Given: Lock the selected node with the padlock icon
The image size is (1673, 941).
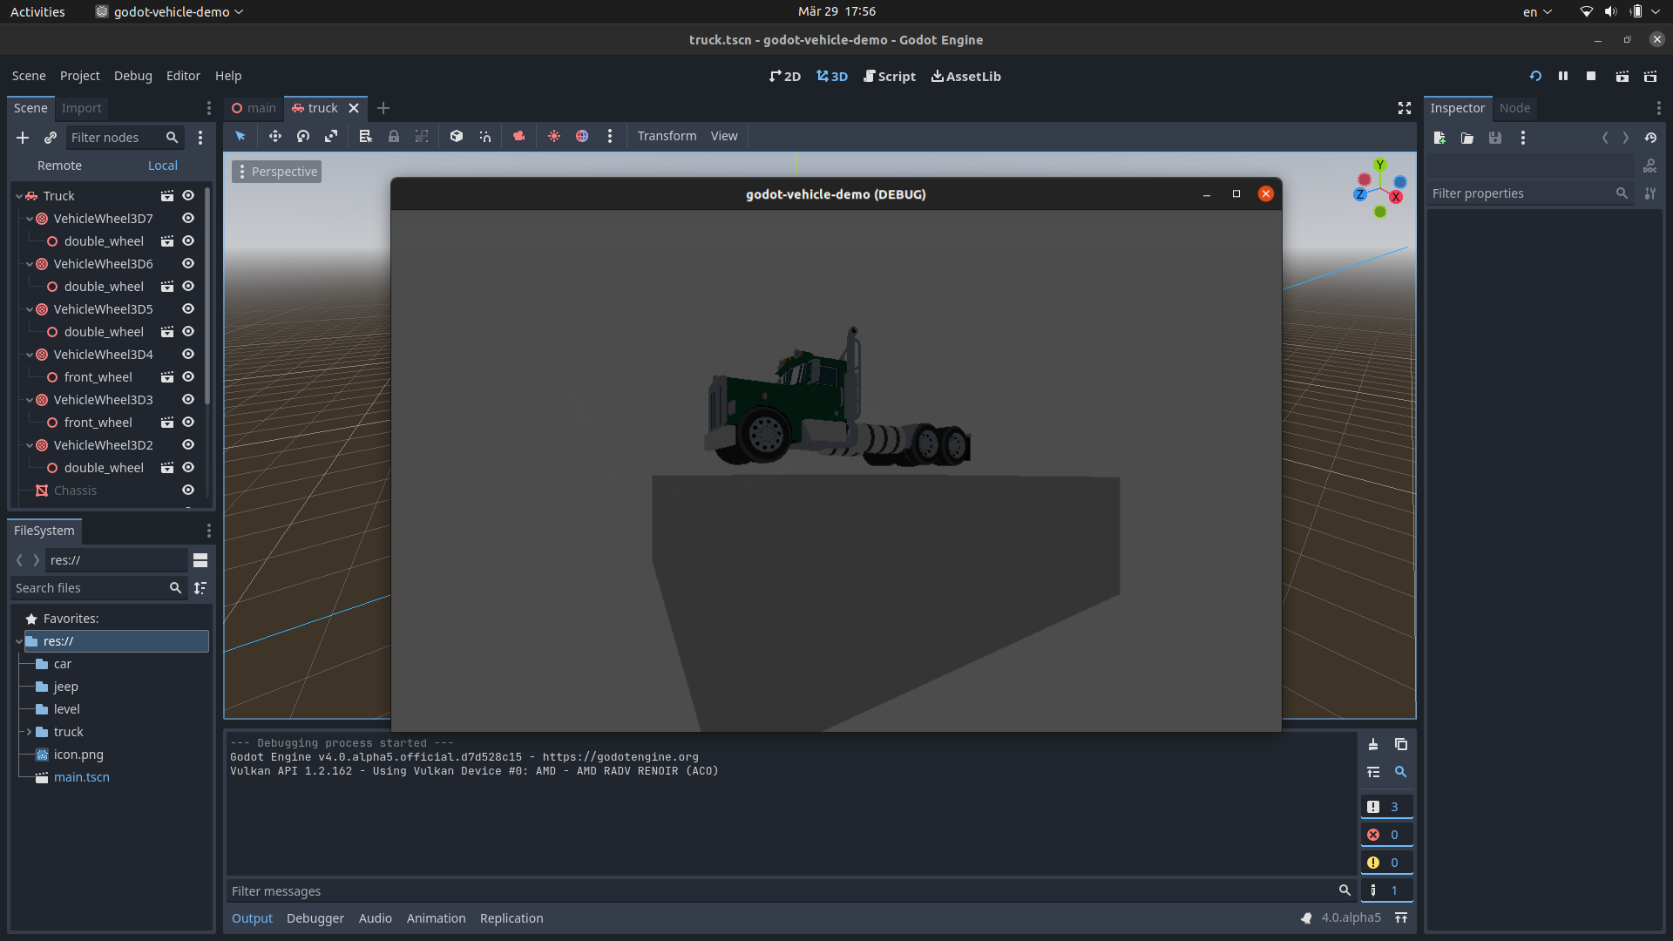Looking at the screenshot, I should pos(394,136).
